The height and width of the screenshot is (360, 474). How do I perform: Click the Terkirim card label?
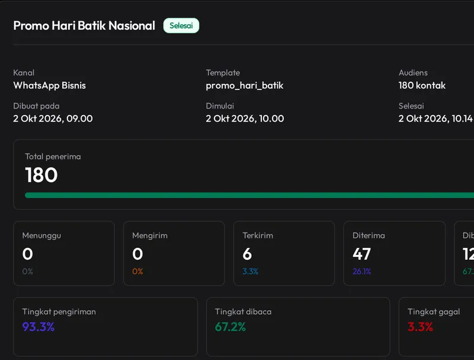tap(258, 235)
